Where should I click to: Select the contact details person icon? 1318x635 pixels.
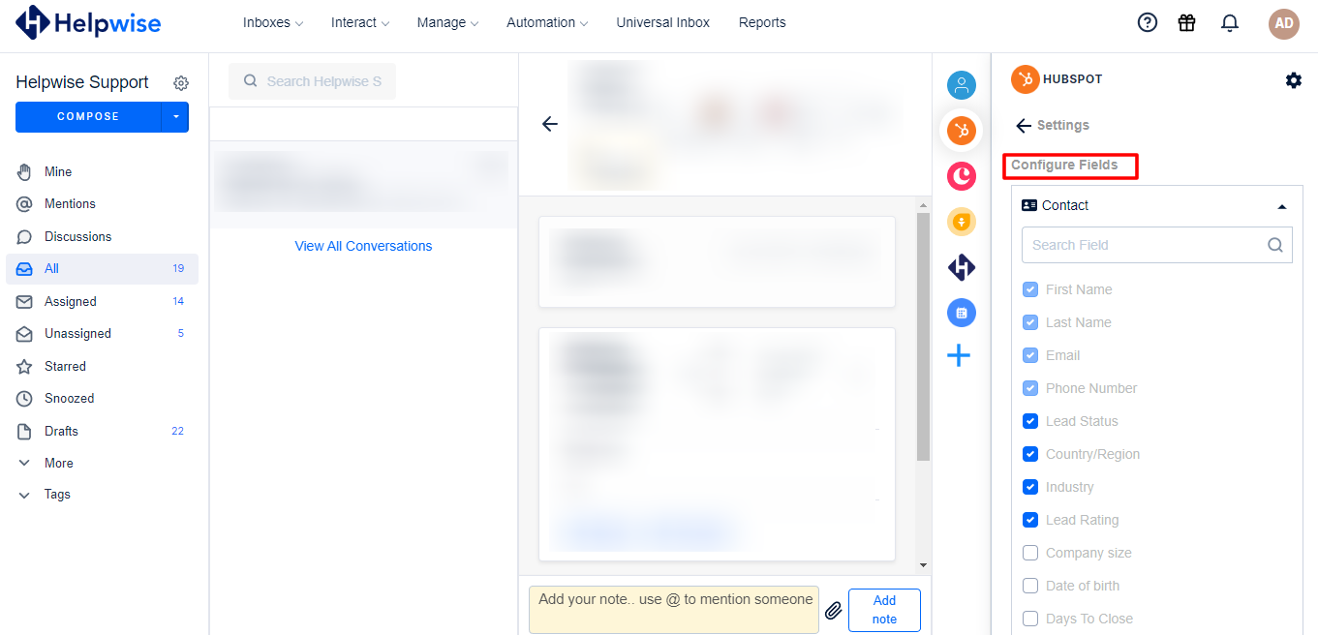pos(961,85)
